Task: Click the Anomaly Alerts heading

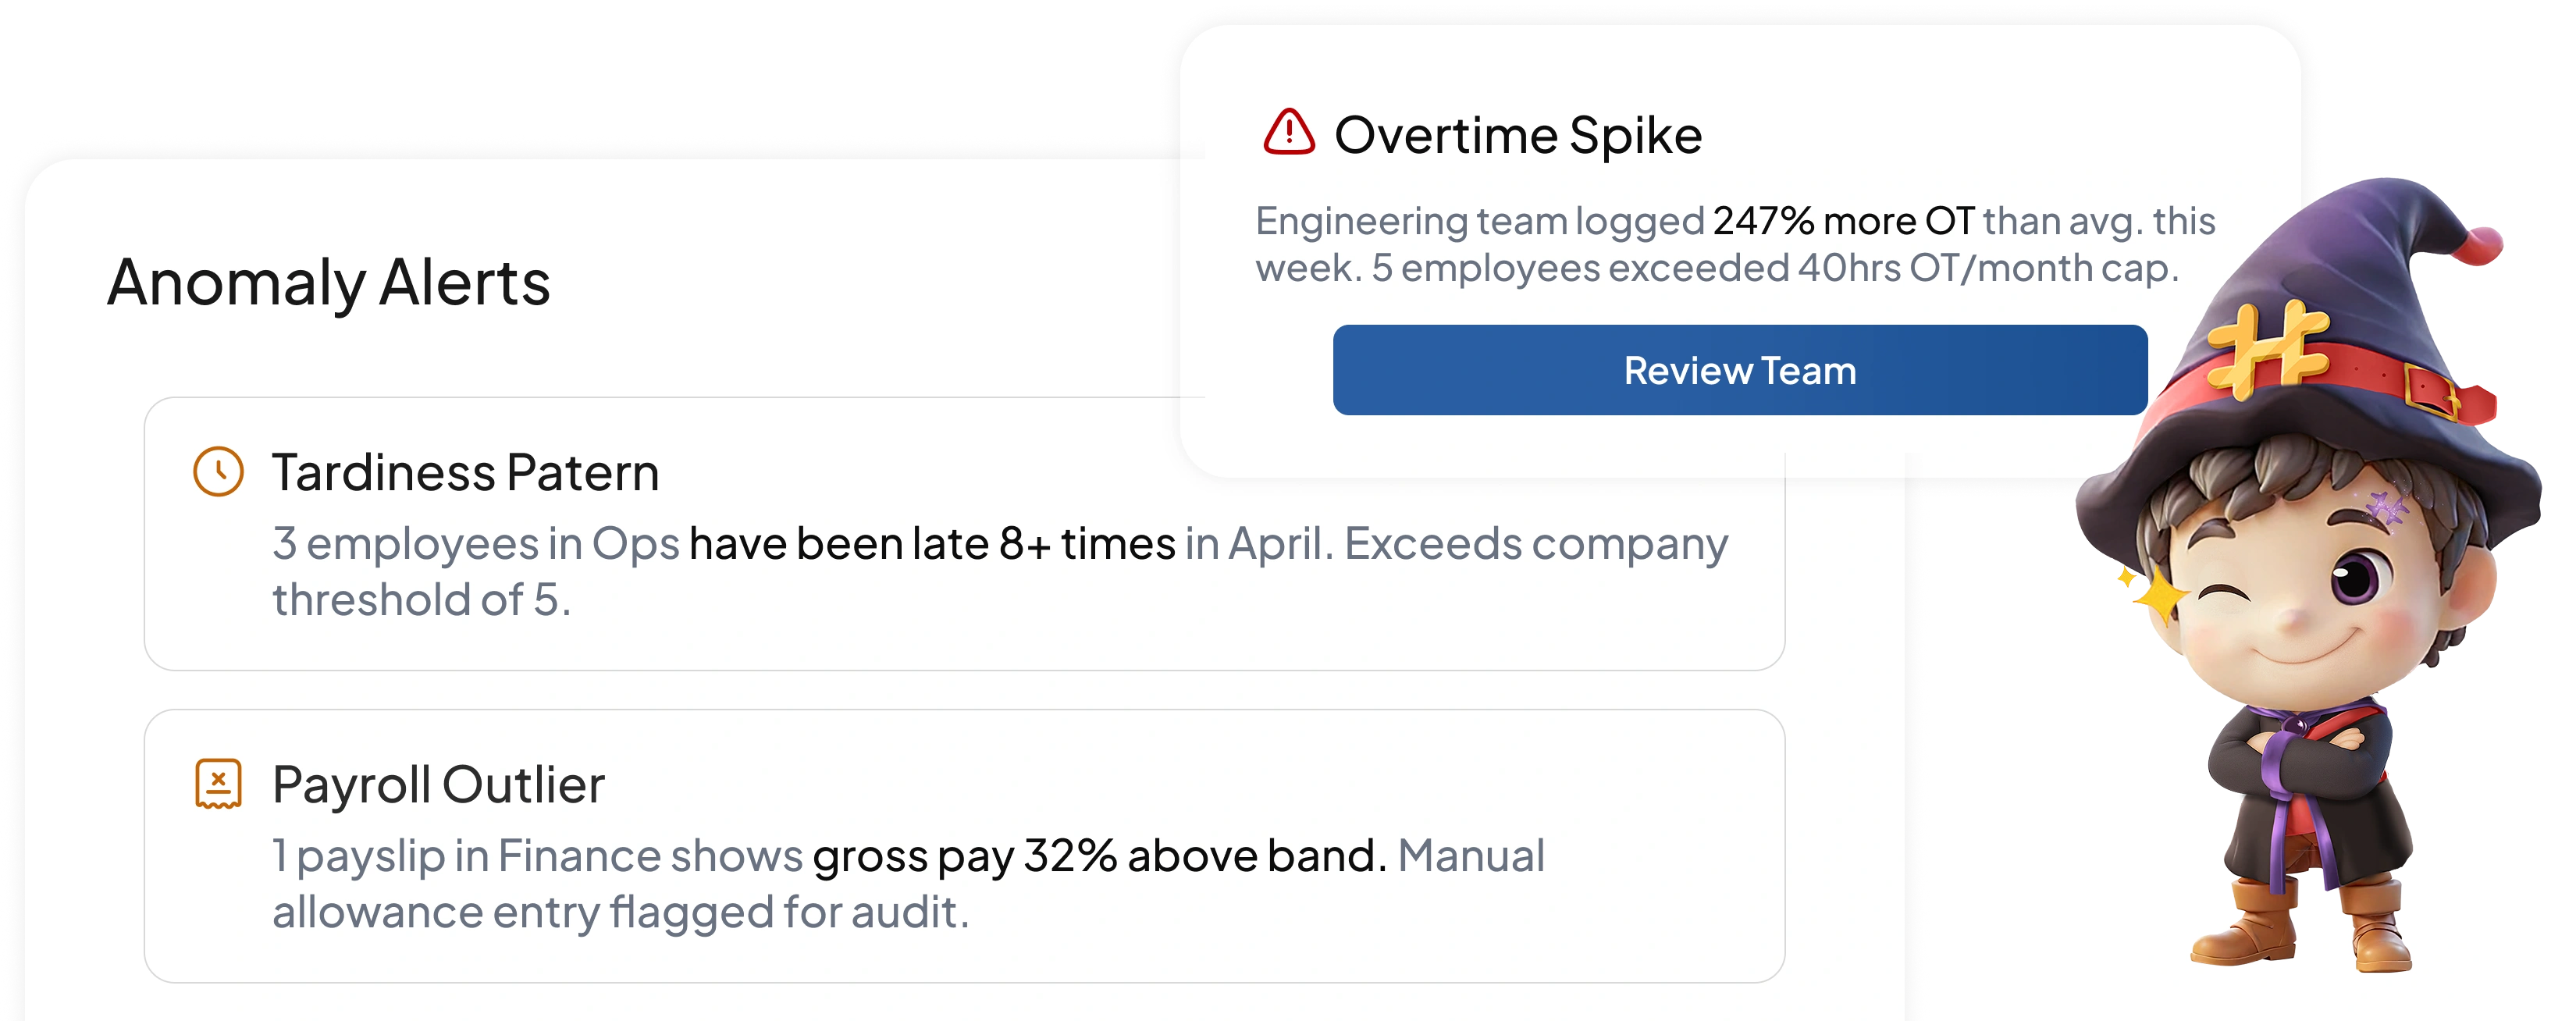Action: [x=329, y=282]
